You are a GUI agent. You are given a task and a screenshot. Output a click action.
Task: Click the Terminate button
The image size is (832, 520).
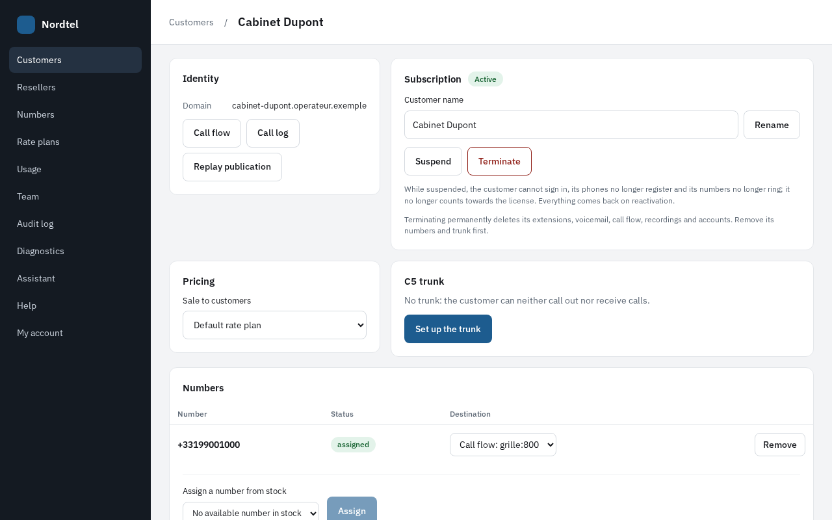click(x=499, y=161)
